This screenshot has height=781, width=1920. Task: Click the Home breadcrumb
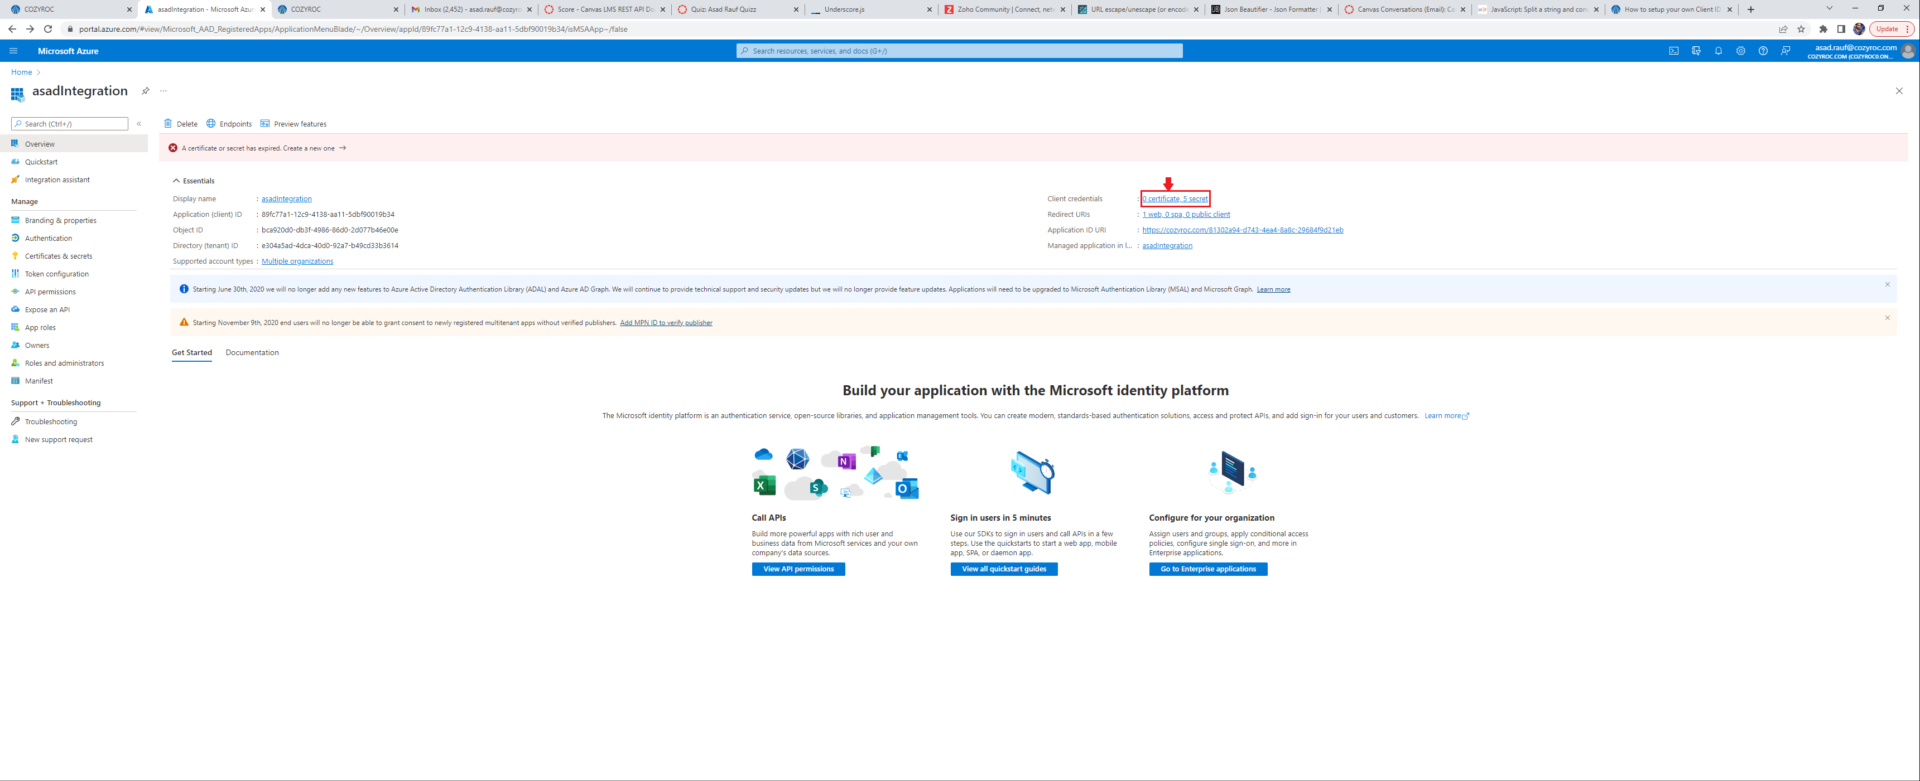pyautogui.click(x=22, y=72)
